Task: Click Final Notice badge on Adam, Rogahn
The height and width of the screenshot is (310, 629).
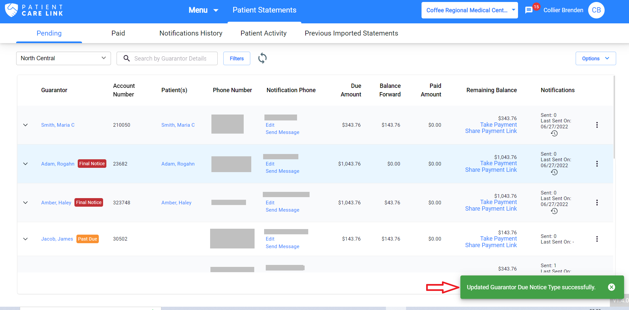Action: pyautogui.click(x=92, y=164)
